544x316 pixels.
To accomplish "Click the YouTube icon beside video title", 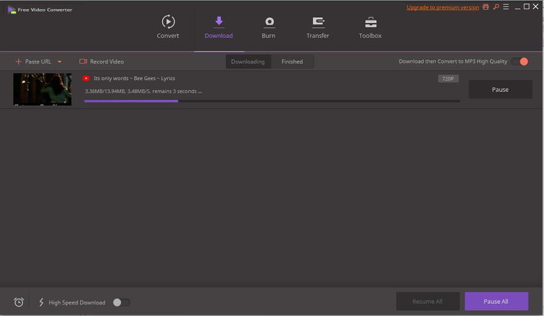I will (x=86, y=79).
